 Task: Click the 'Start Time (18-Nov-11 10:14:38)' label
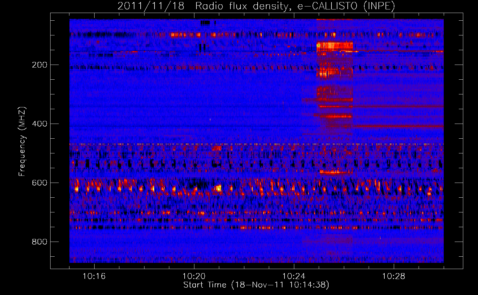point(256,285)
